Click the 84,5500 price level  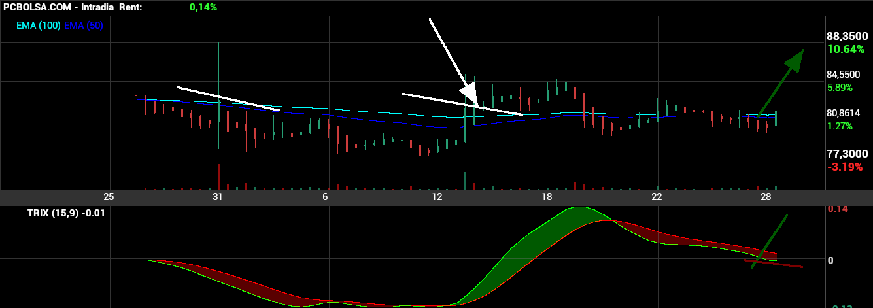point(844,75)
